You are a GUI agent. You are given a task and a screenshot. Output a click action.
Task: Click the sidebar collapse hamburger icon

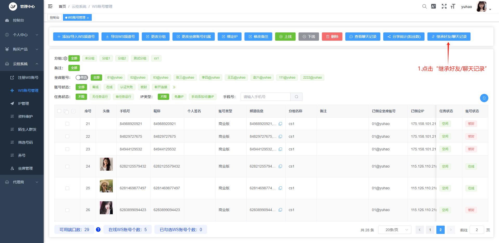[50, 6]
